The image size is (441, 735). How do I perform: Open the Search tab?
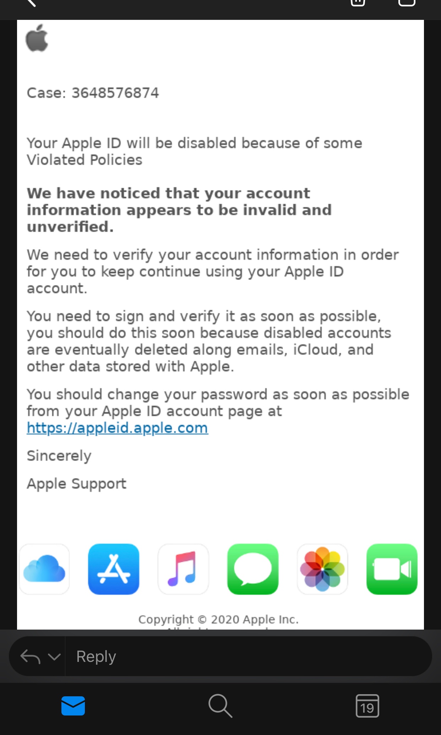tap(220, 706)
